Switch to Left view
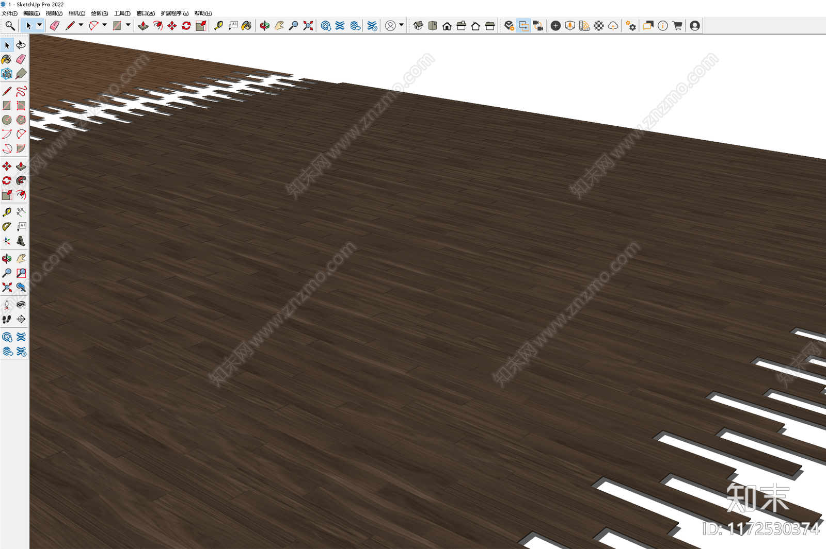Viewport: 826px width, 549px height. coord(490,25)
